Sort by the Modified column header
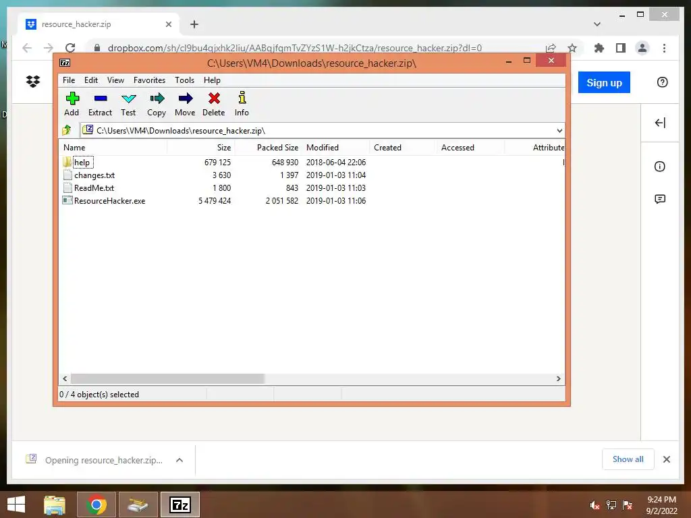Screen dimensions: 691x518 tap(336, 148)
